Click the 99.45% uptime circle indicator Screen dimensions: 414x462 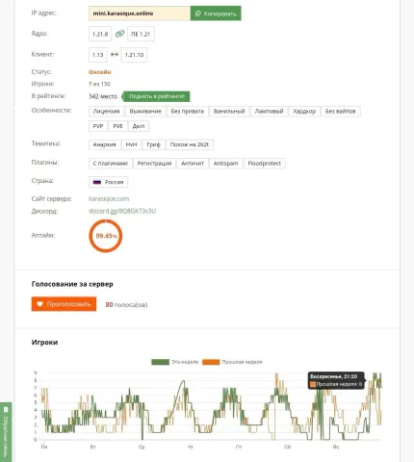coord(106,236)
